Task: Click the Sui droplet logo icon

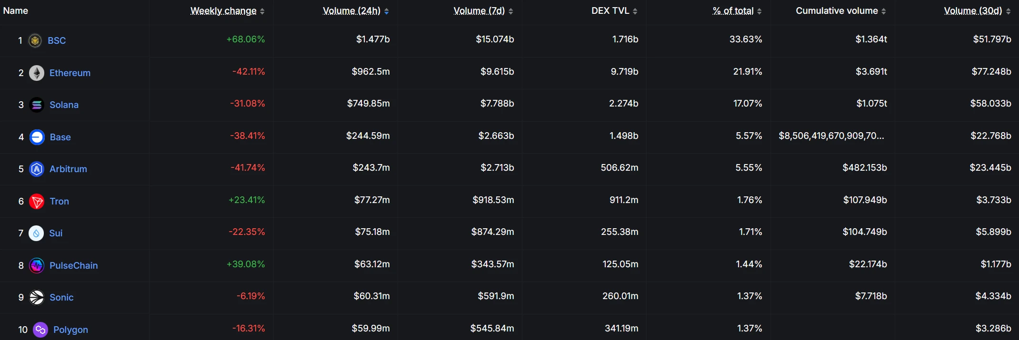Action: pyautogui.click(x=36, y=233)
